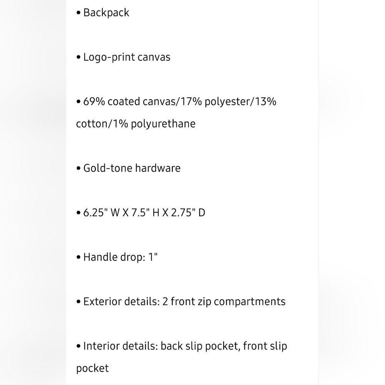Click Exterior details front zip compartments text
The width and height of the screenshot is (385, 385).
coord(181,302)
